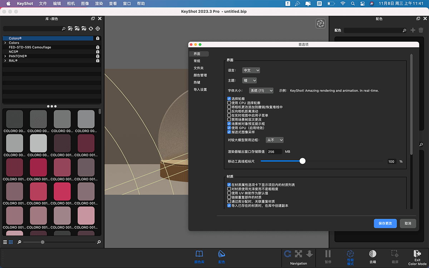Open the 对较大模型禁用边框 dropdown
The height and width of the screenshot is (268, 429).
(x=275, y=140)
